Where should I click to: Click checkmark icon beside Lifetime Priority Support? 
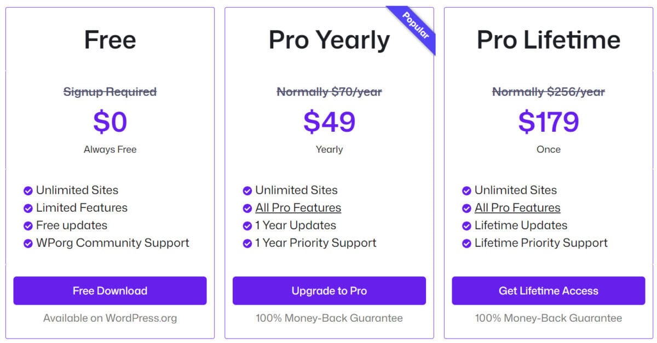[466, 243]
